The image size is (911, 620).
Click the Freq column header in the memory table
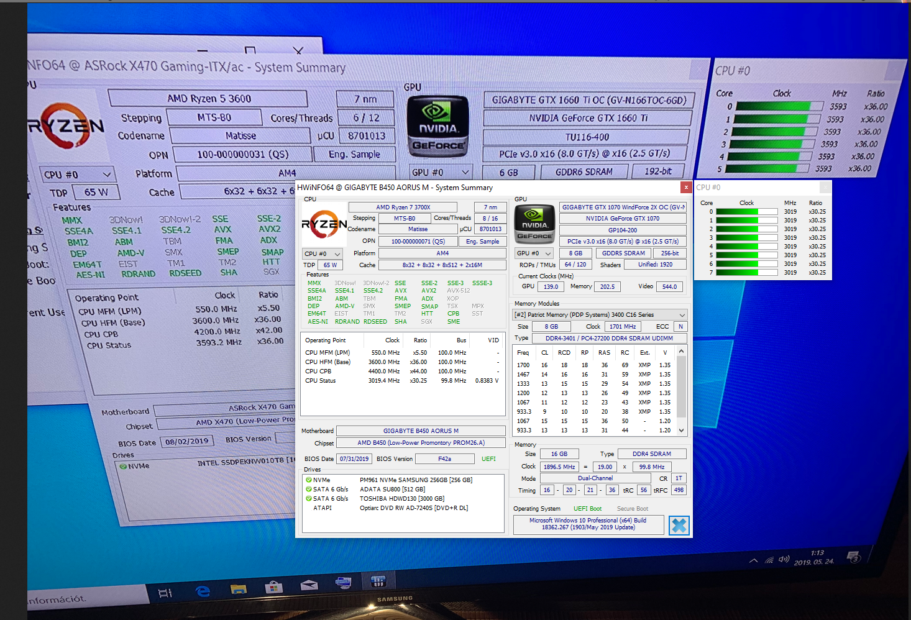point(523,352)
